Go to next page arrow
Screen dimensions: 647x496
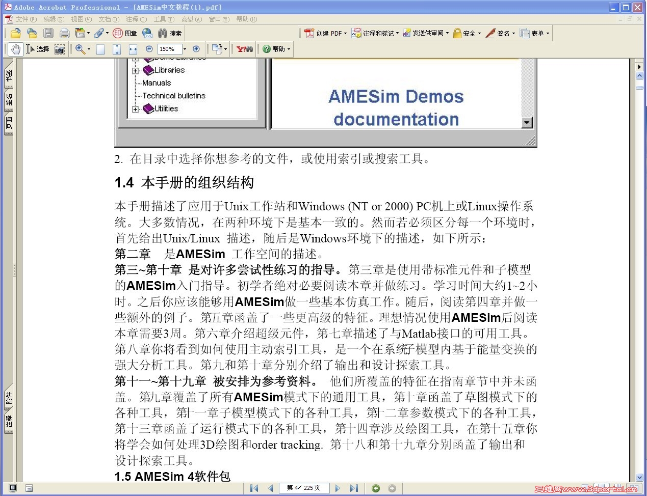[x=338, y=488]
